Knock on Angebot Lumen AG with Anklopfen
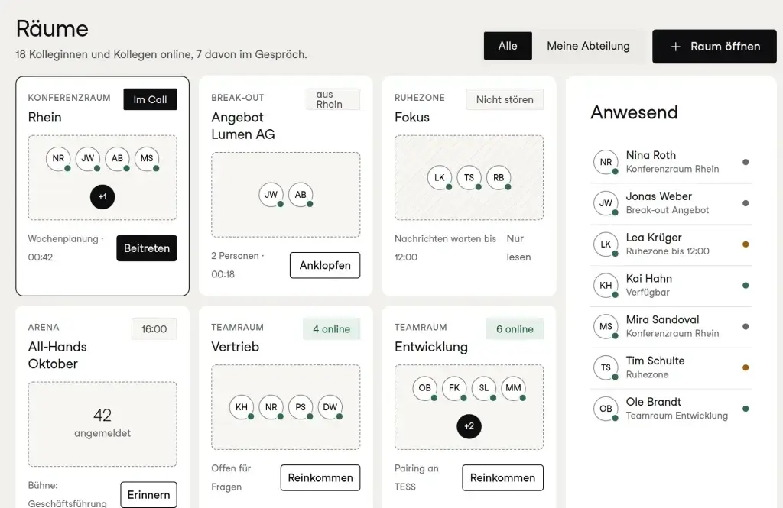Viewport: 783px width, 508px height. tap(324, 265)
